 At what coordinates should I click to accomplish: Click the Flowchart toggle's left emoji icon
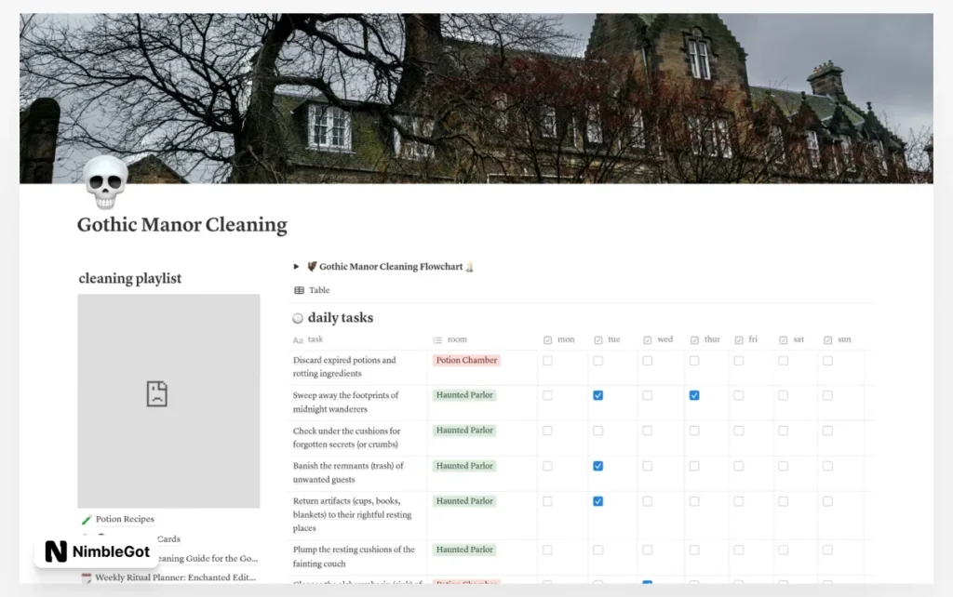[312, 267]
